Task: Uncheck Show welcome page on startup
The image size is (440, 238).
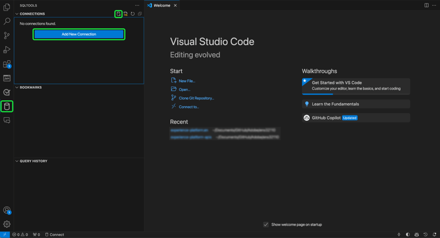Action: (266, 225)
